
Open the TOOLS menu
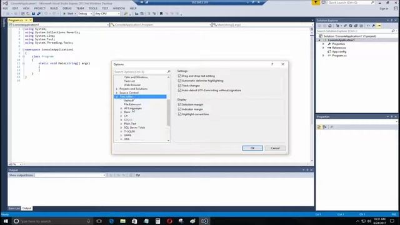pos(93,8)
